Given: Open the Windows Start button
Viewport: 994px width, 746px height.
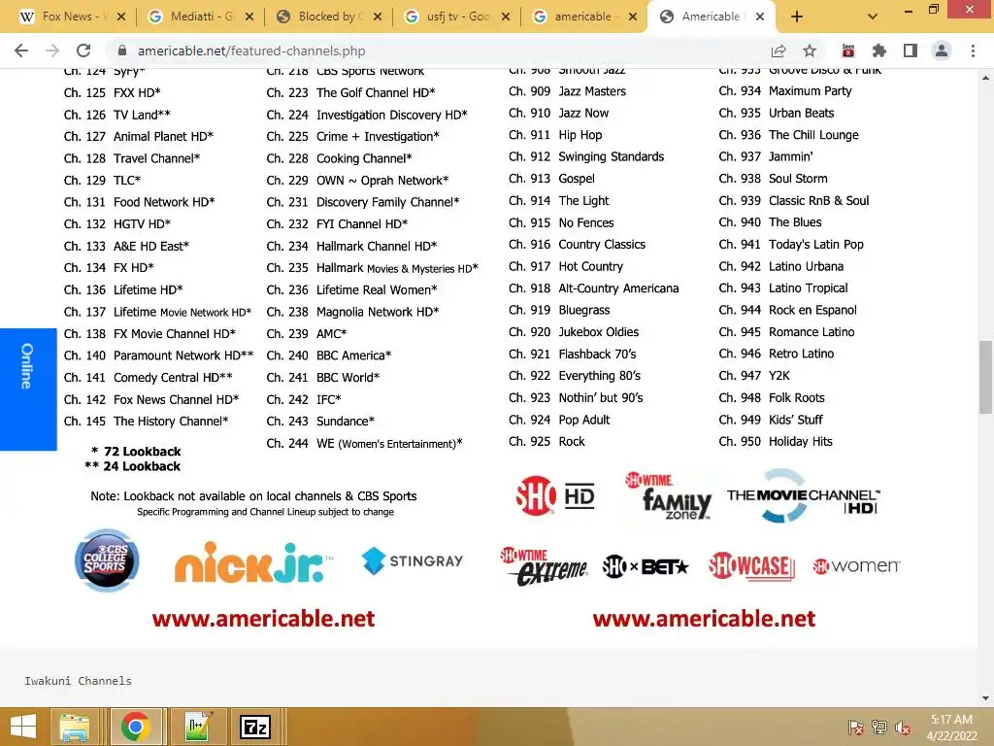Looking at the screenshot, I should (x=23, y=727).
